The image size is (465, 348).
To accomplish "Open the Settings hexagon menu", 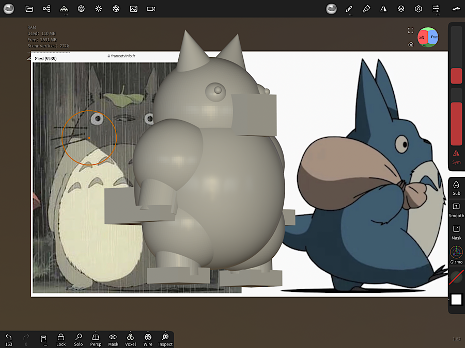I will [x=419, y=9].
